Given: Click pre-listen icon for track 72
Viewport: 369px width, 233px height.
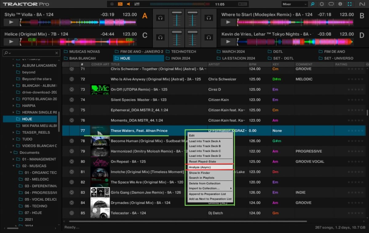Looking at the screenshot, I should coord(72,79).
